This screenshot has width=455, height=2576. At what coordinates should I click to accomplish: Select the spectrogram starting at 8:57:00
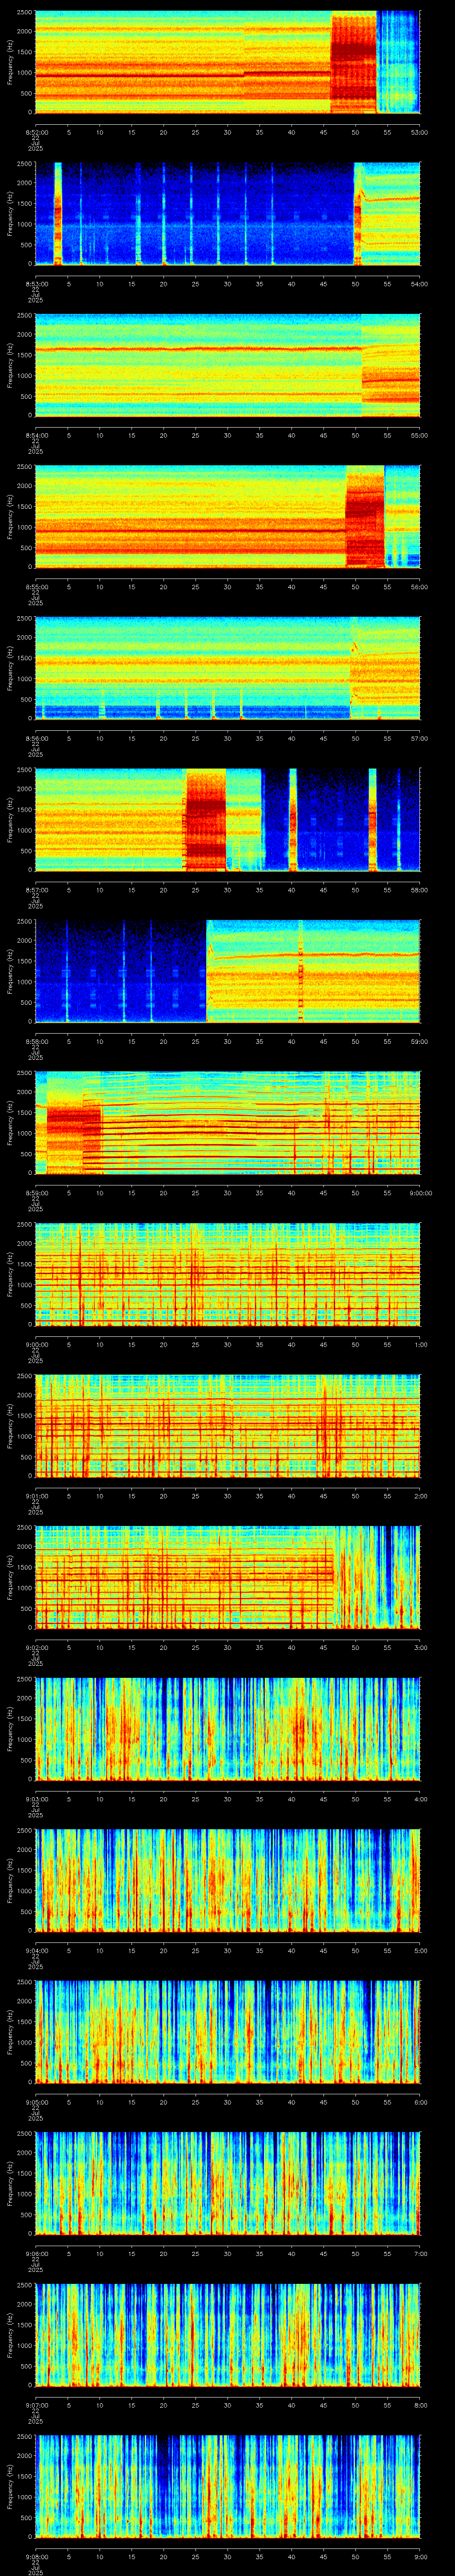(x=227, y=819)
